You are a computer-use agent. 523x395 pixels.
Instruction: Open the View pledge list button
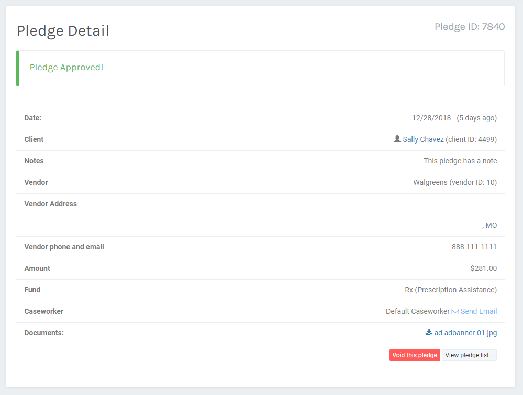pos(469,355)
